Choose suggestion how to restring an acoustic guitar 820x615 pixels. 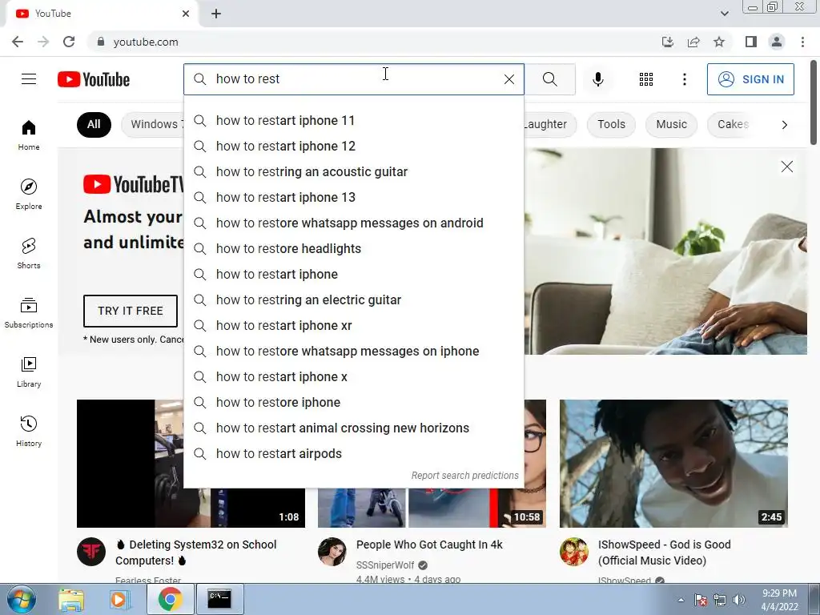coord(353,171)
